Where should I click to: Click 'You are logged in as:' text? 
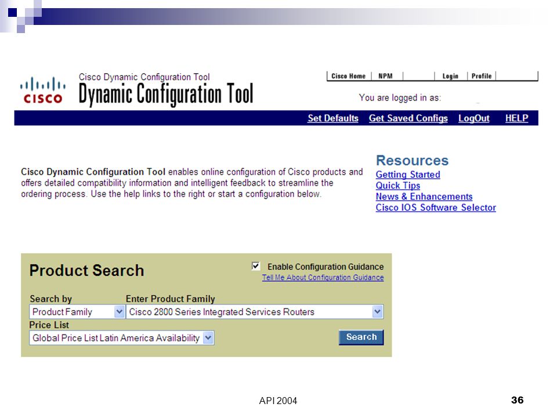tap(400, 98)
